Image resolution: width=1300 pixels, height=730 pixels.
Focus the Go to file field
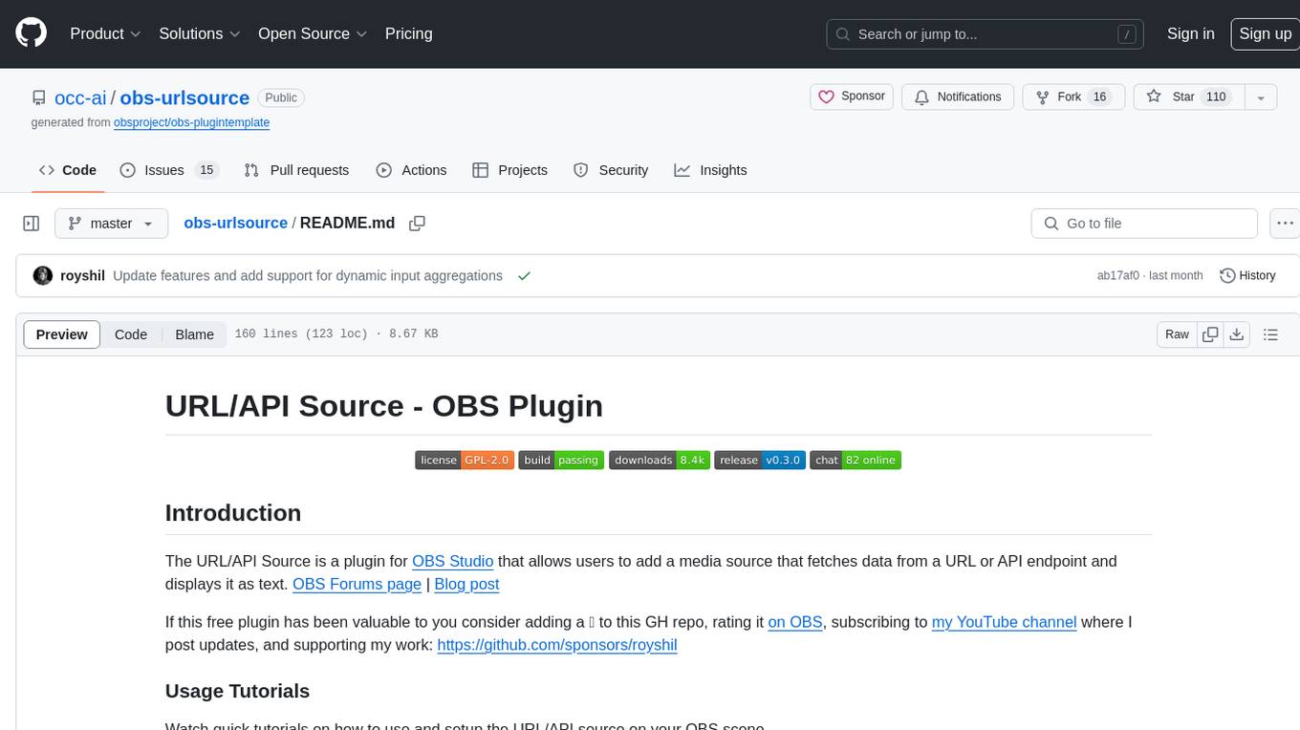pos(1144,224)
